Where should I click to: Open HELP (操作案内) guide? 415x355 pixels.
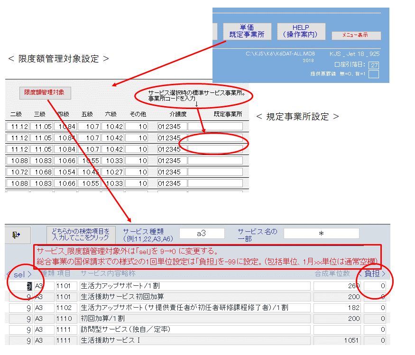[301, 31]
